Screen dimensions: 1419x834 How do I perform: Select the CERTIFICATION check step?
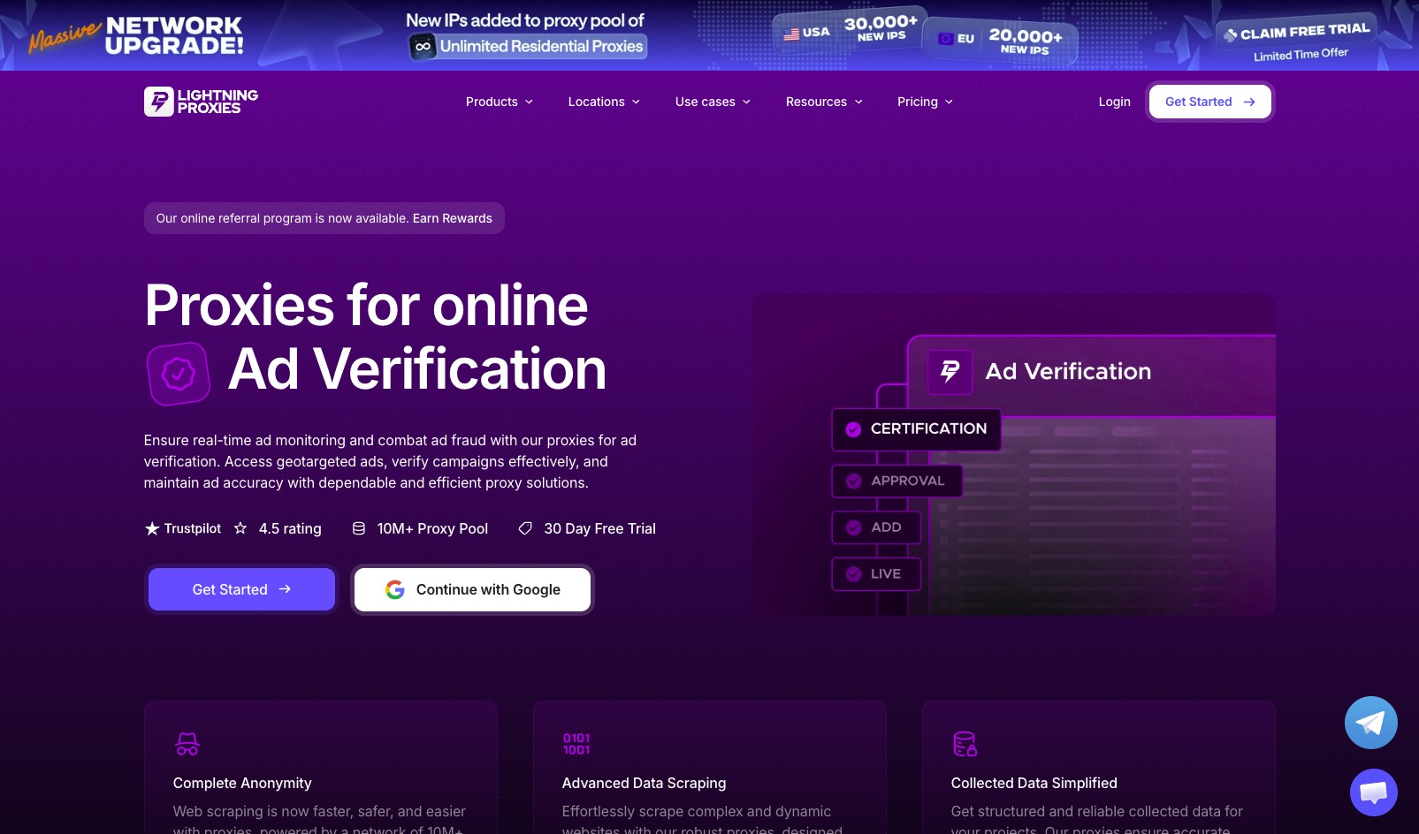[916, 428]
